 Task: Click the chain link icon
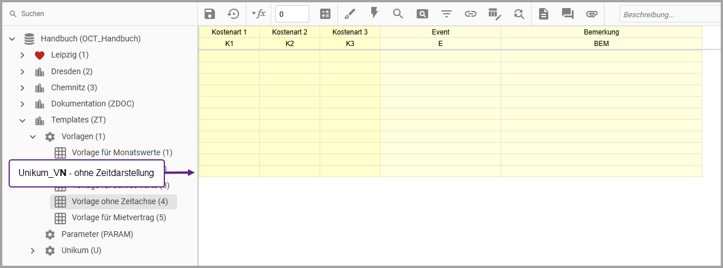(x=471, y=14)
